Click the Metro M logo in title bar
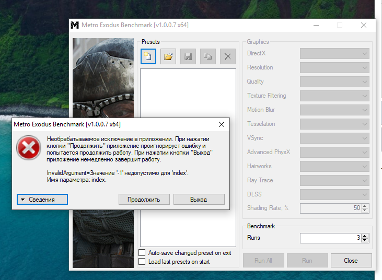The image size is (382, 280). pyautogui.click(x=75, y=25)
